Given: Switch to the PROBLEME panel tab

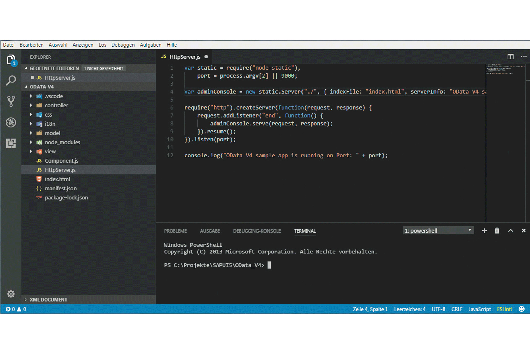Looking at the screenshot, I should 175,231.
